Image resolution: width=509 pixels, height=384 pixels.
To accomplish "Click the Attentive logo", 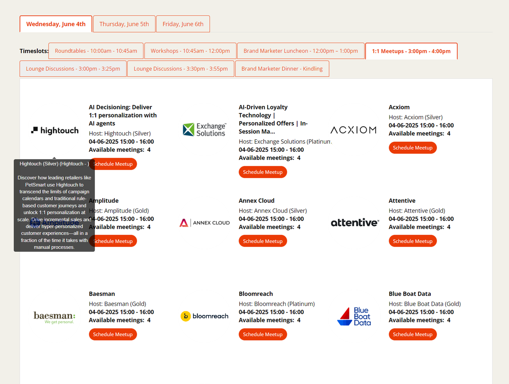I will [355, 223].
